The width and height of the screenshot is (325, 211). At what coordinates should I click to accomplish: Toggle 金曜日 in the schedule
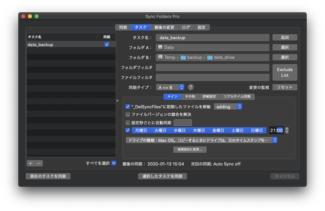[218, 131]
